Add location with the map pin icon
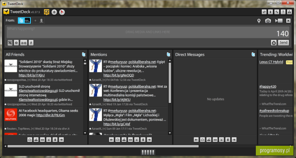This screenshot has height=158, width=296. click(259, 21)
